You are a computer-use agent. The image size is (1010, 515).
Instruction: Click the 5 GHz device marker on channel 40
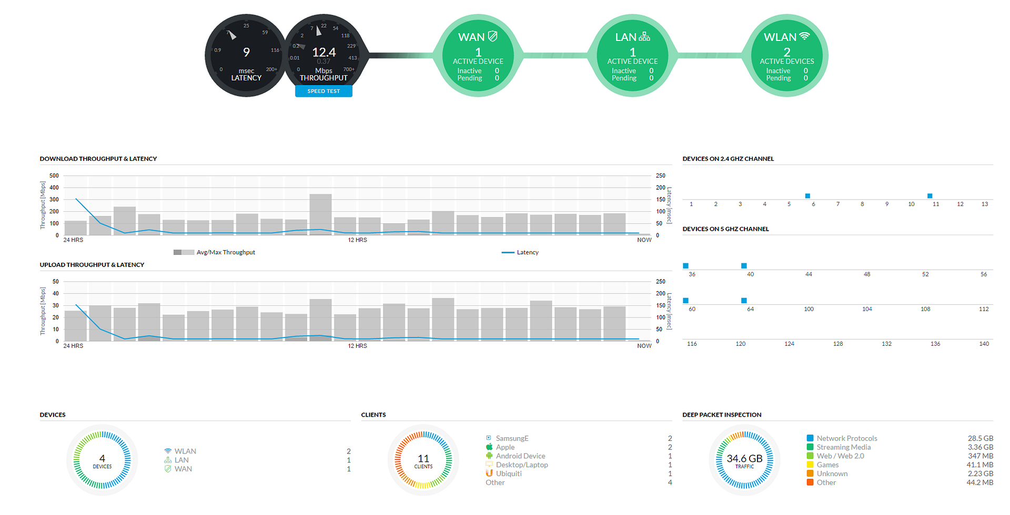(744, 266)
